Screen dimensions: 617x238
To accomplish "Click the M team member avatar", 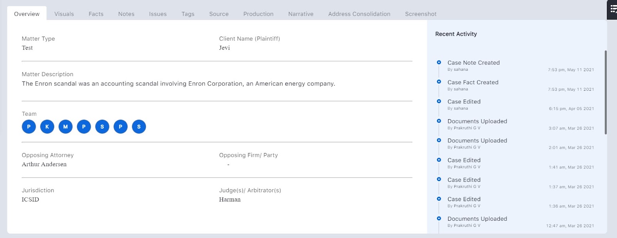I will [66, 126].
